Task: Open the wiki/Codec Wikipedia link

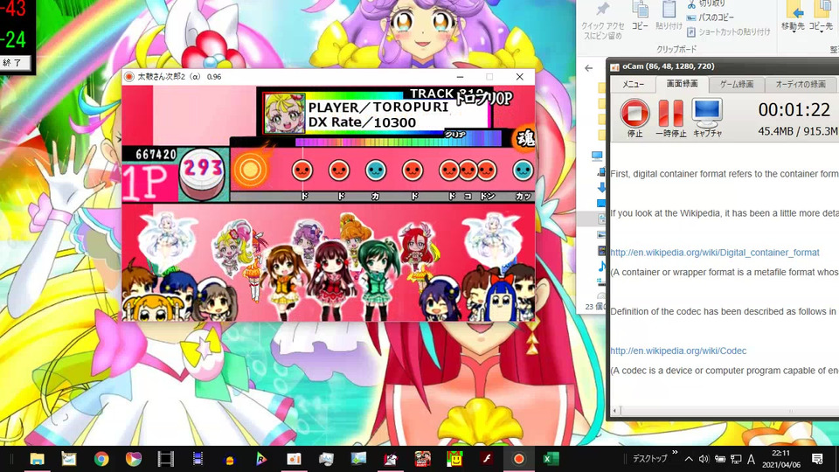Action: tap(678, 351)
